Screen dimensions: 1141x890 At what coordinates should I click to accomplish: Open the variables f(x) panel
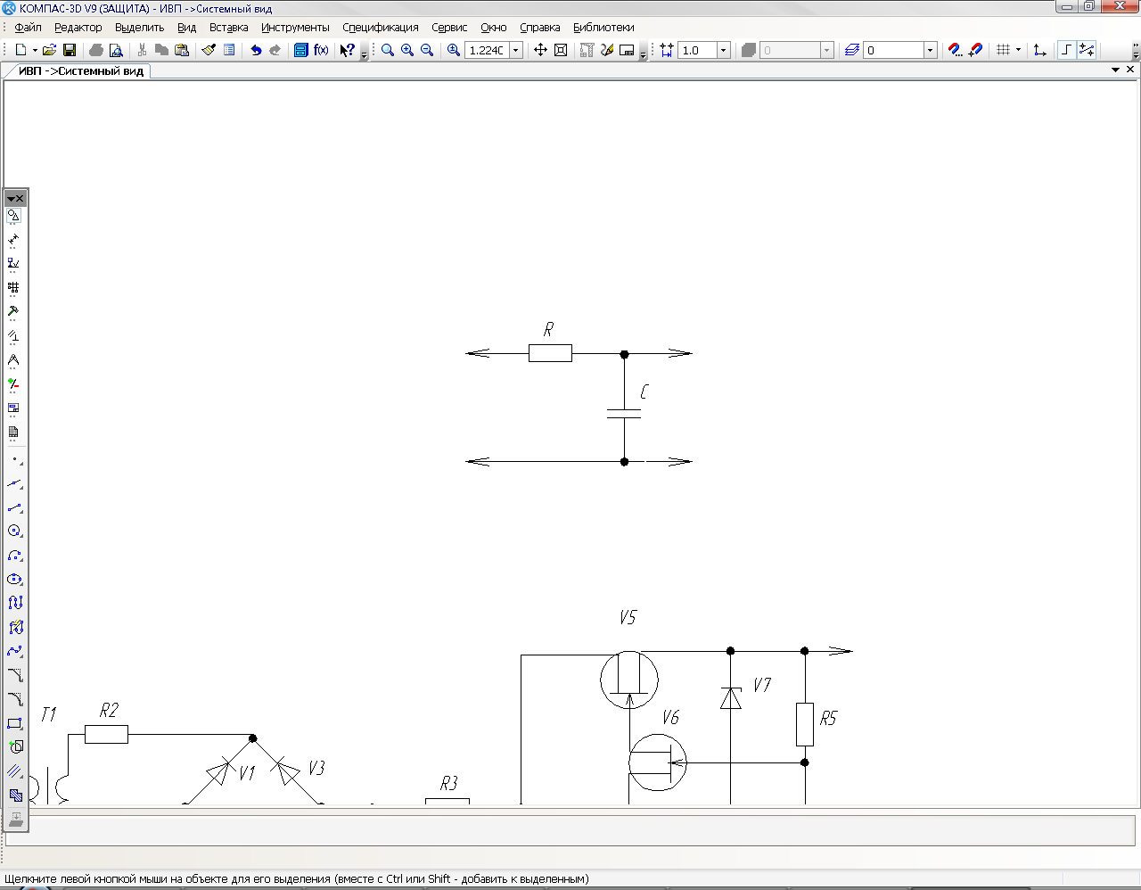tap(321, 50)
